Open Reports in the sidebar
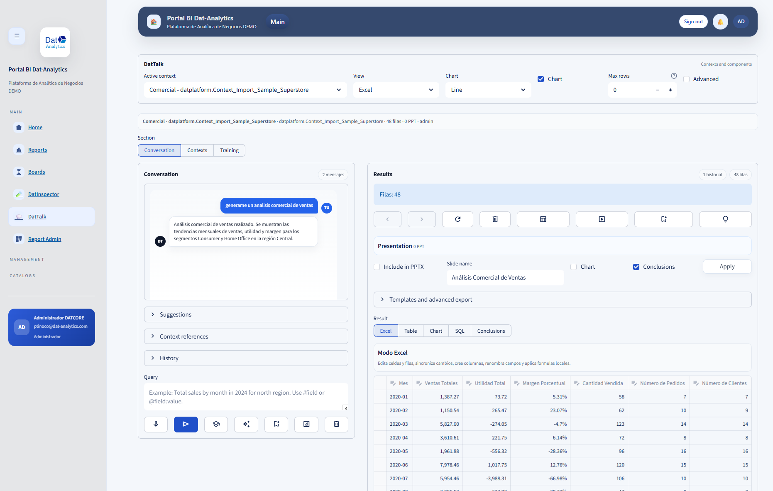This screenshot has width=773, height=491. click(37, 150)
